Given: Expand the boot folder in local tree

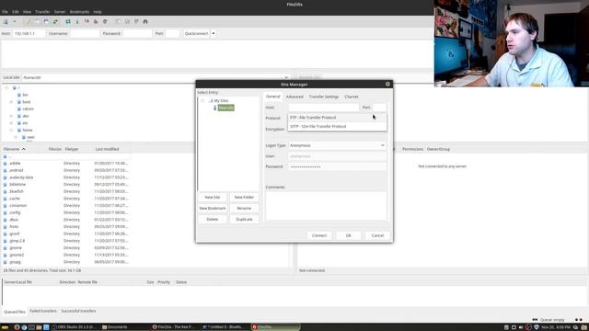Looking at the screenshot, I should (11, 102).
